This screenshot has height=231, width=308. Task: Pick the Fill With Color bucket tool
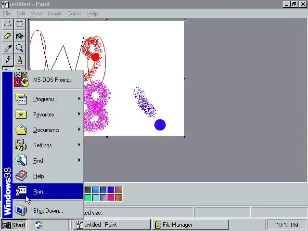[19, 36]
